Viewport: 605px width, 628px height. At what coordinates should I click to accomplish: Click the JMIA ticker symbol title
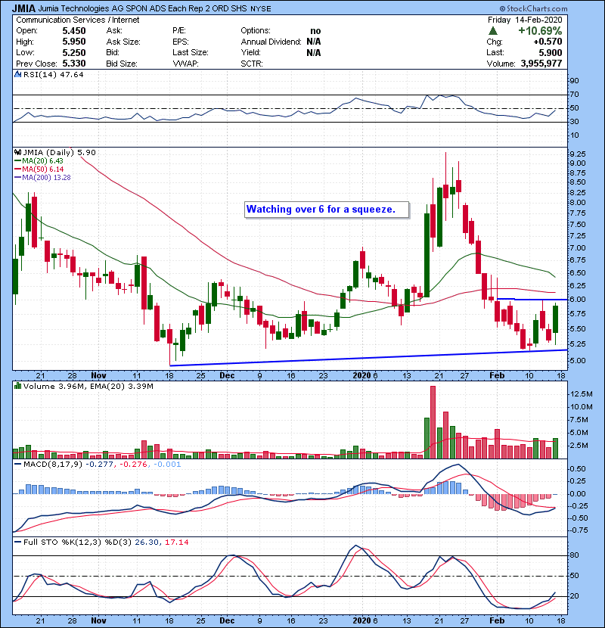(23, 8)
